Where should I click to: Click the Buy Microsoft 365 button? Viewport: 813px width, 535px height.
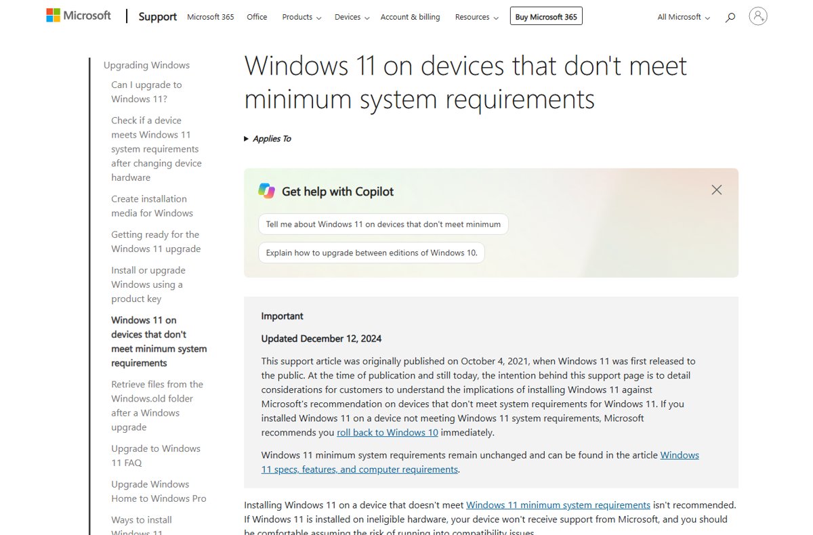tap(546, 17)
